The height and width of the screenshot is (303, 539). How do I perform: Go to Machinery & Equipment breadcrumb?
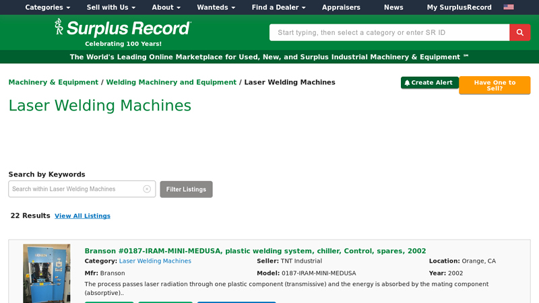coord(53,82)
